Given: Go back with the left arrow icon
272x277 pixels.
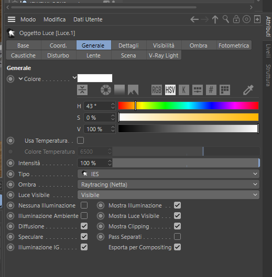Looking at the screenshot, I should pos(194,19).
